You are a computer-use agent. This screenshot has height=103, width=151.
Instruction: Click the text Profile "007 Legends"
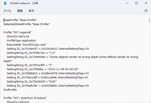18,32
